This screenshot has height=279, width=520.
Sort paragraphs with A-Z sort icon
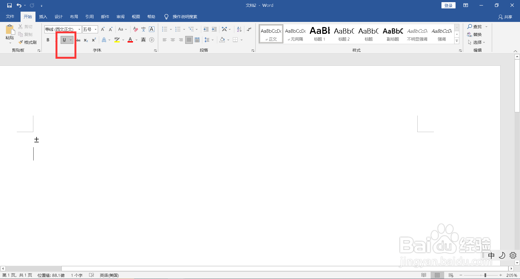coord(239,29)
